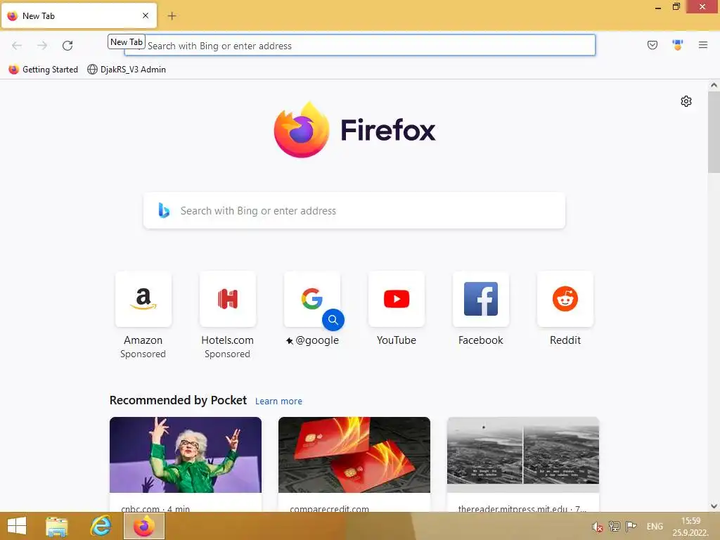Click the network tray icon
This screenshot has width=720, height=540.
(x=615, y=527)
